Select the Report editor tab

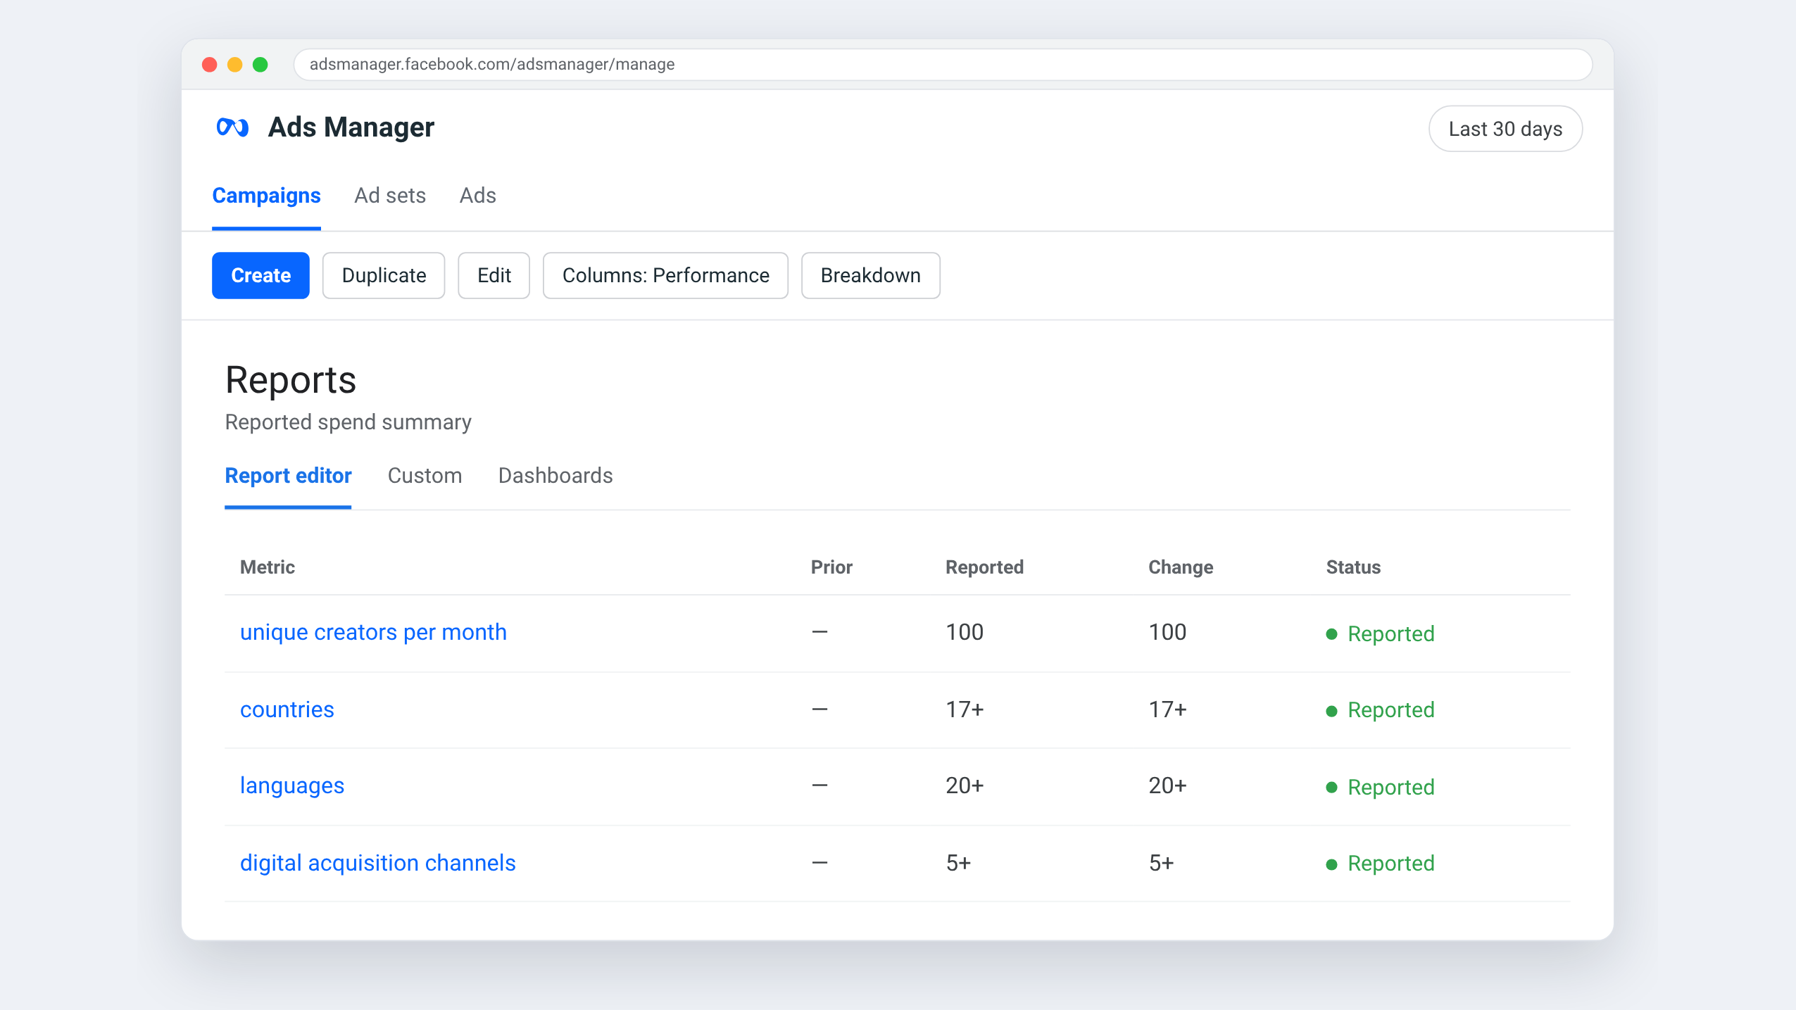(288, 476)
